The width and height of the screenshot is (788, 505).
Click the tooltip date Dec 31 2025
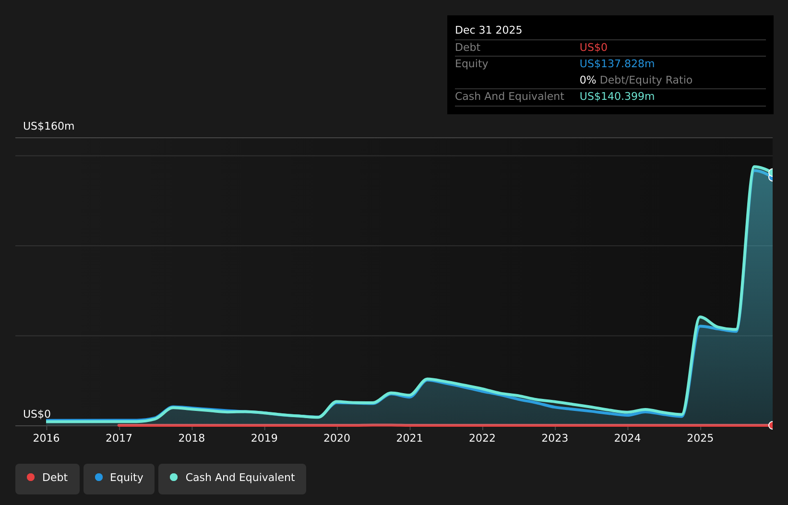489,30
